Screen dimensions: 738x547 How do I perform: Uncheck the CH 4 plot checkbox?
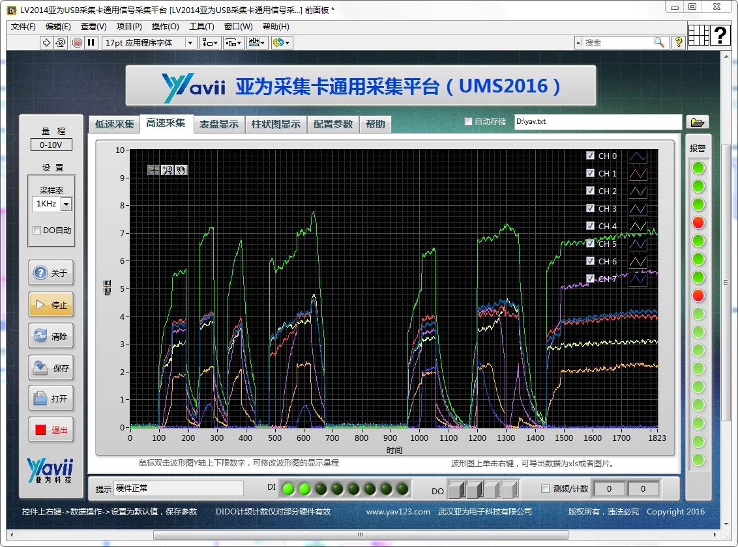(x=590, y=225)
